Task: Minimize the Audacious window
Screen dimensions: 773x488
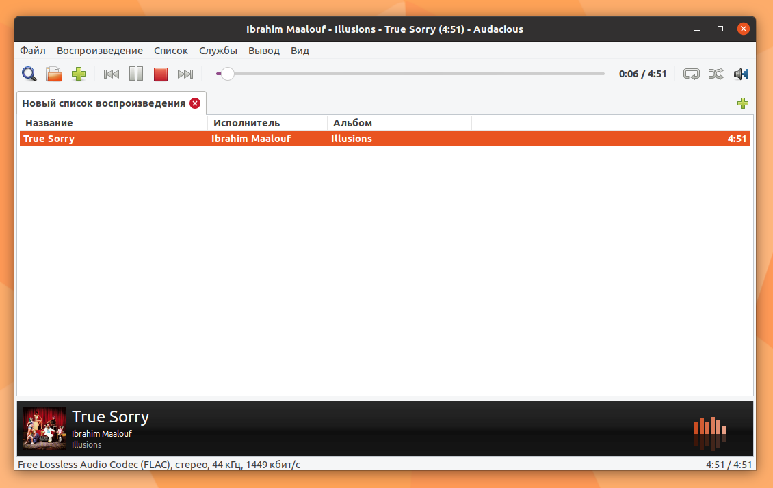Action: pyautogui.click(x=696, y=29)
